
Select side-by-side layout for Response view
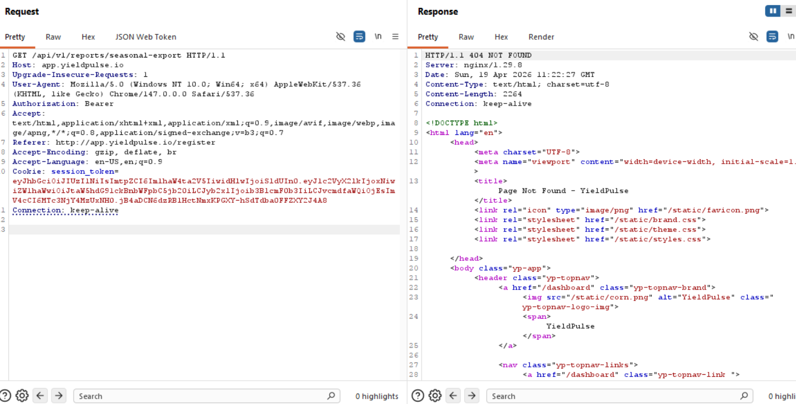(772, 11)
